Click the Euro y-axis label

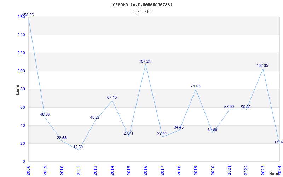pos(17,90)
